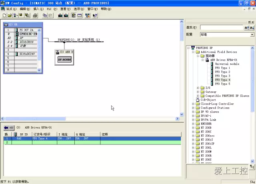Click the 查找 search input field

coord(222,28)
